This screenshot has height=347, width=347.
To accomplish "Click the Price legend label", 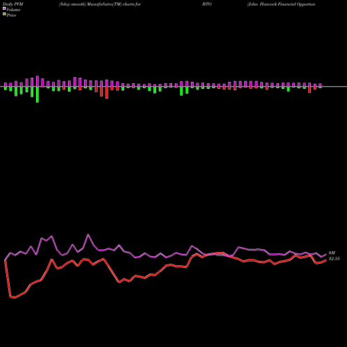I will [11, 15].
